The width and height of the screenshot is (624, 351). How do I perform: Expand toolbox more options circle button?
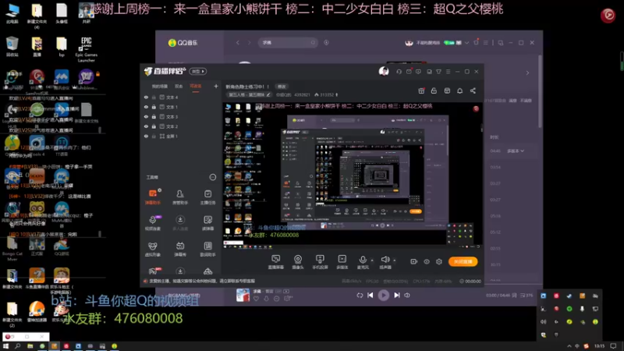[x=213, y=177]
